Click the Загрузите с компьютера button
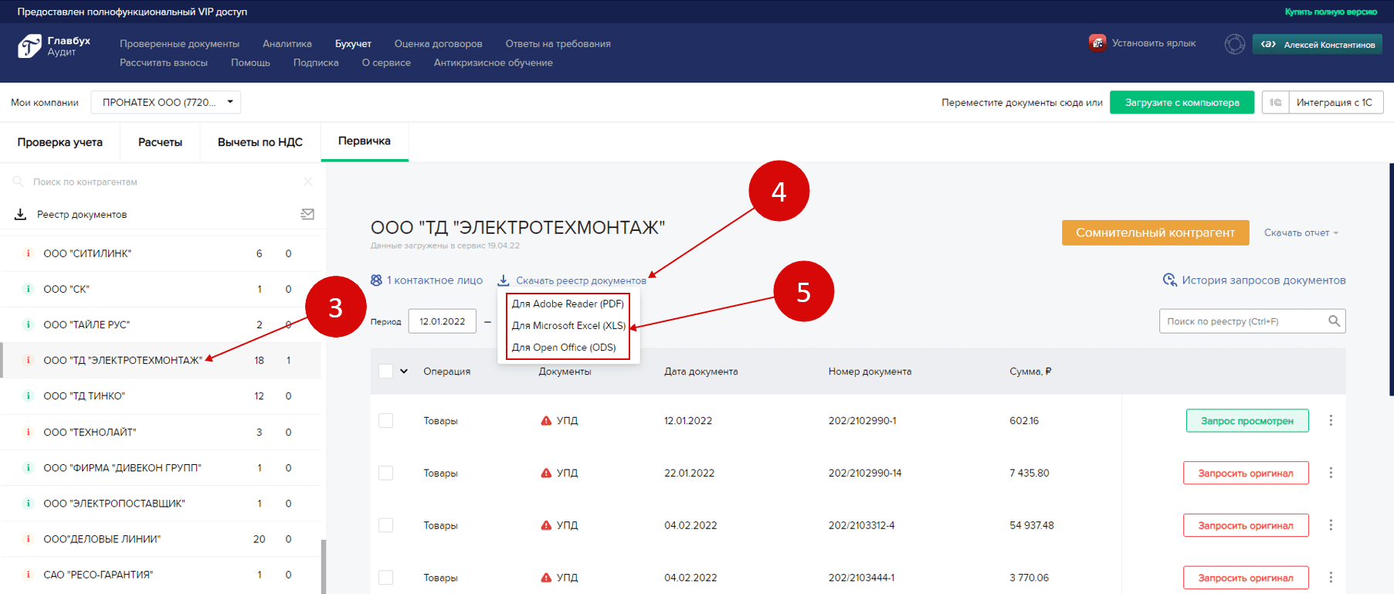 point(1182,102)
